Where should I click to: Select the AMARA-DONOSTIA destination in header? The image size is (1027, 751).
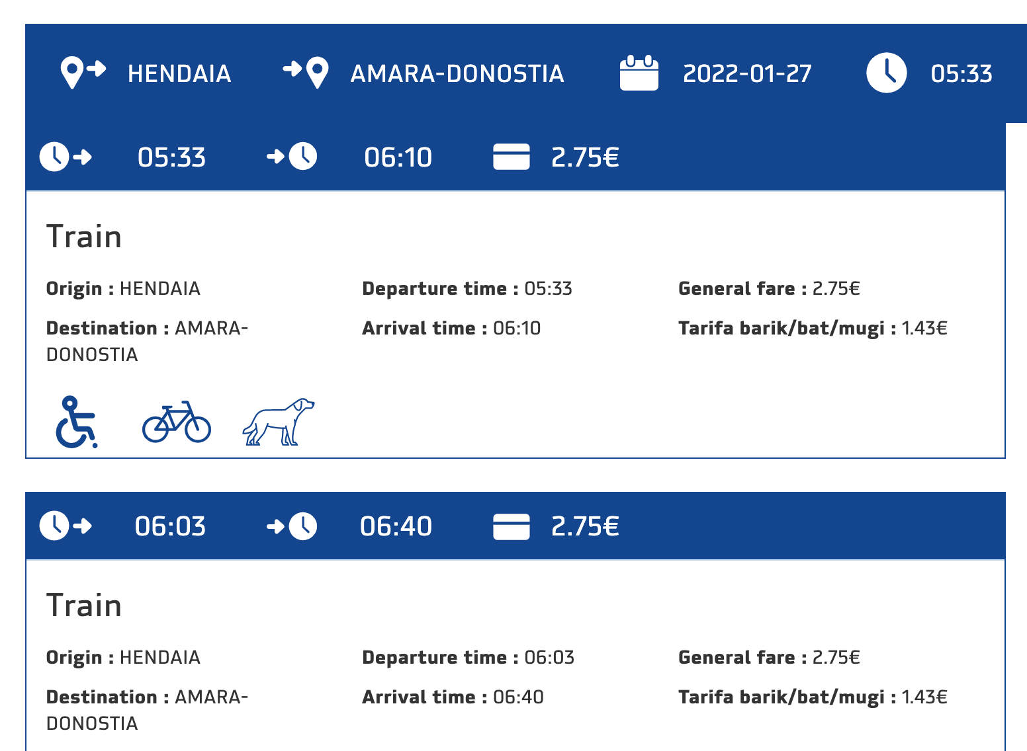click(457, 73)
